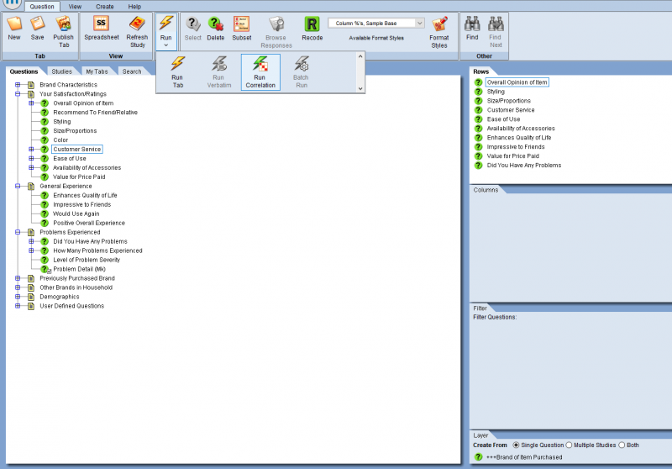672x469 pixels.
Task: Expand Did You Have Any Problems node
Action: [31, 241]
